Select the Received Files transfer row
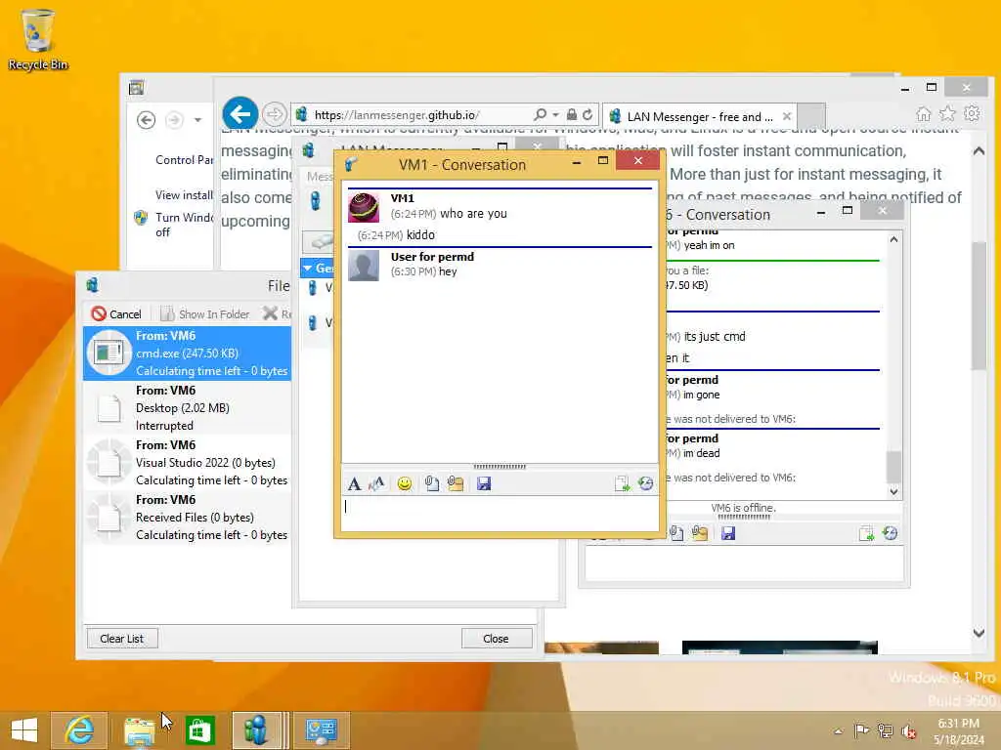 click(x=187, y=518)
